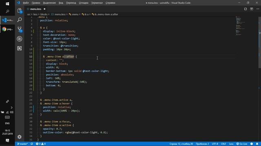Viewport: 261px width, 146px height.
Task: Select the UTF-8 encoding indicator
Action: point(215,144)
